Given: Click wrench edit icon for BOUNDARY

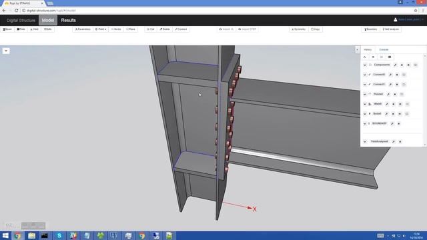Looking at the screenshot, I should [x=392, y=123].
